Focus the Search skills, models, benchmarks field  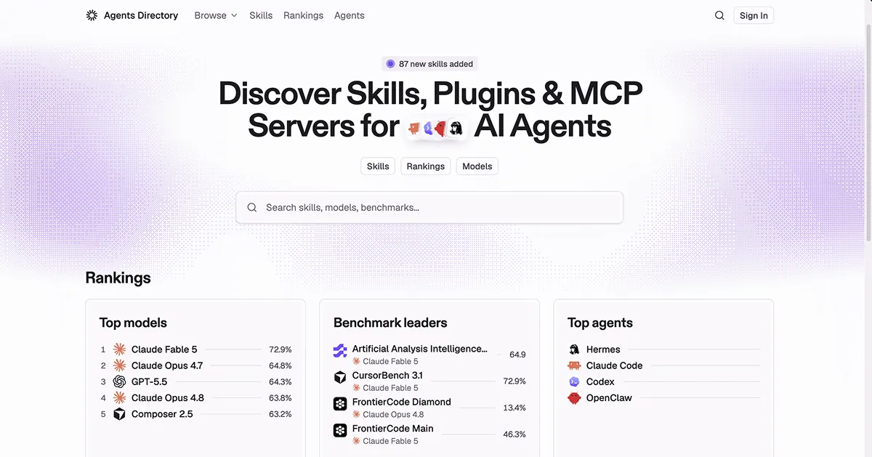429,207
